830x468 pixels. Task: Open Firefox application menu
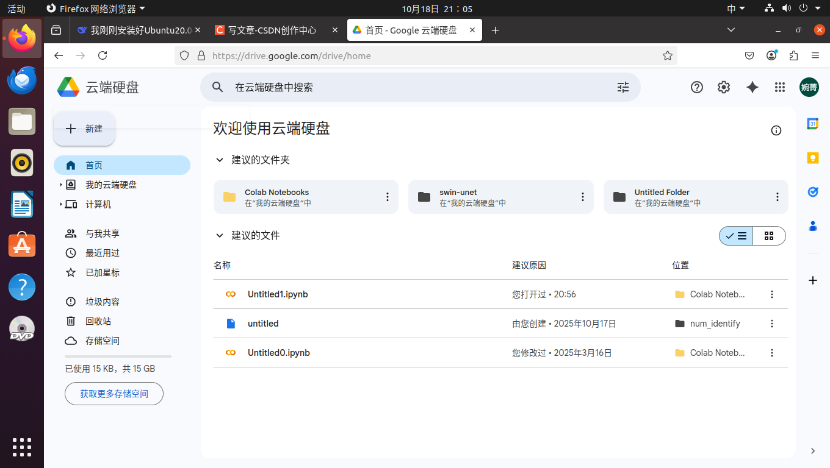[815, 55]
